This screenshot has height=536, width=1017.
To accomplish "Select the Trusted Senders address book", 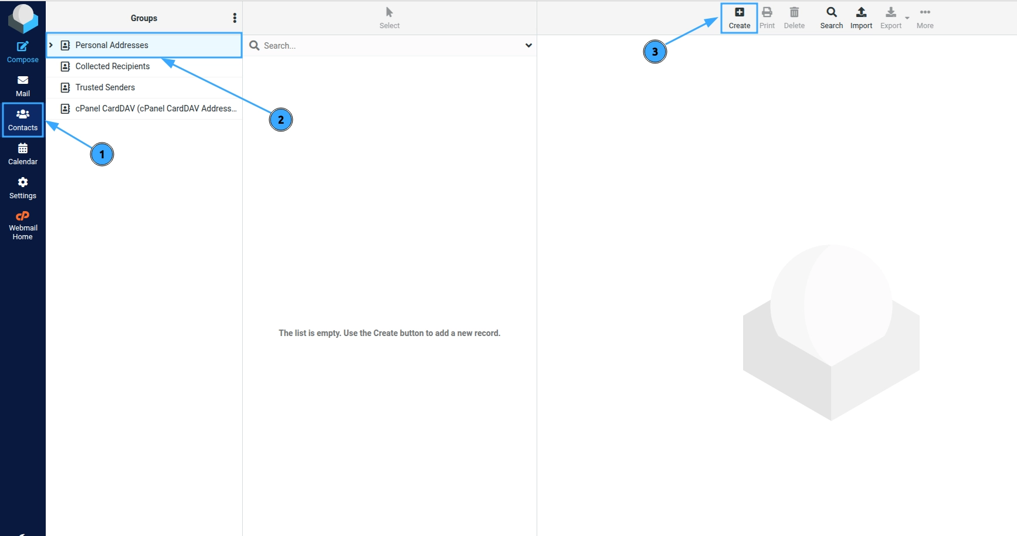I will 144,87.
